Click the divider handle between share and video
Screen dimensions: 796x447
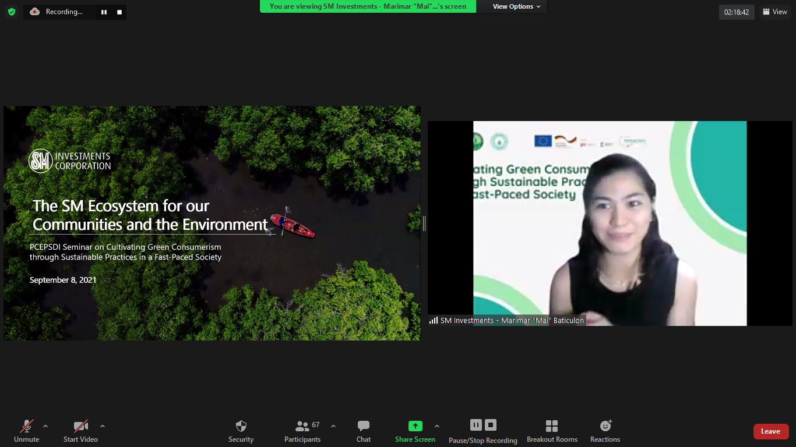(424, 223)
